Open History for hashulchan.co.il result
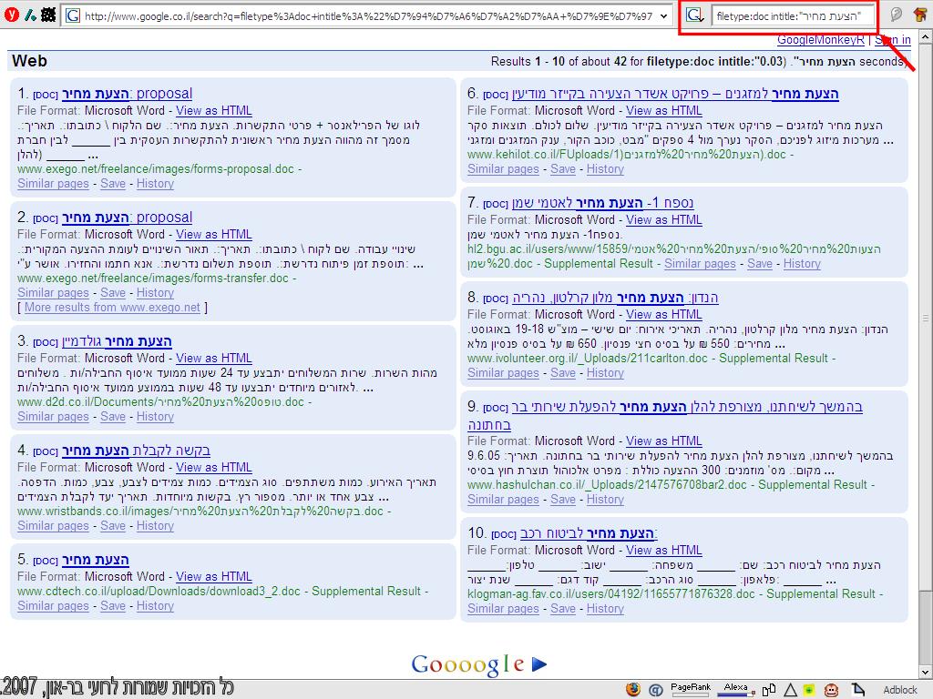This screenshot has width=933, height=699. click(x=605, y=500)
